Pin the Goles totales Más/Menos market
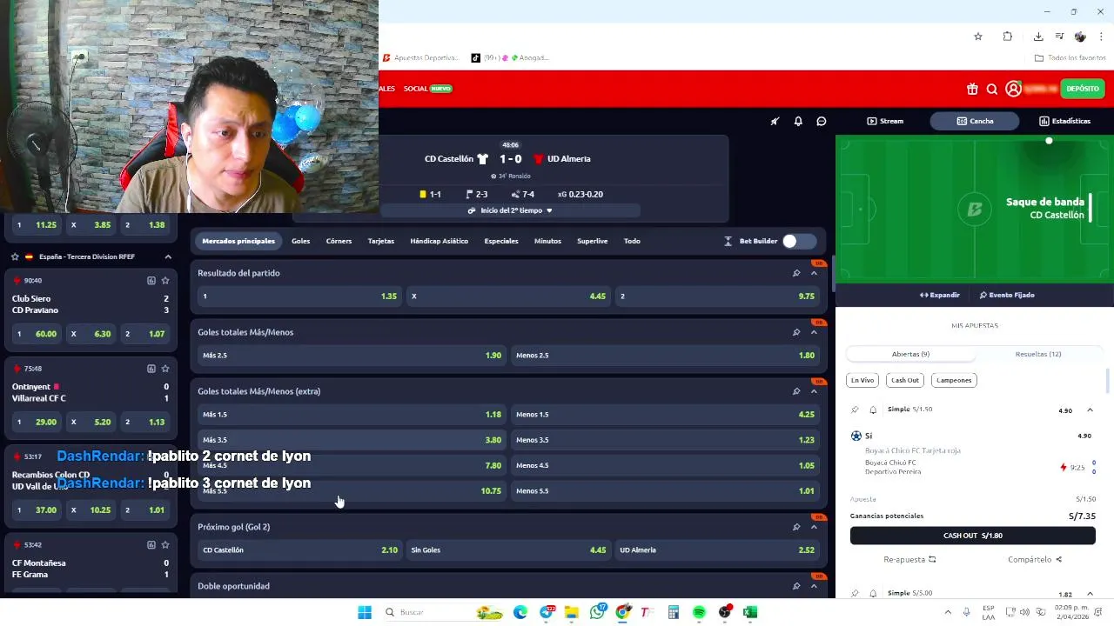 coord(796,332)
